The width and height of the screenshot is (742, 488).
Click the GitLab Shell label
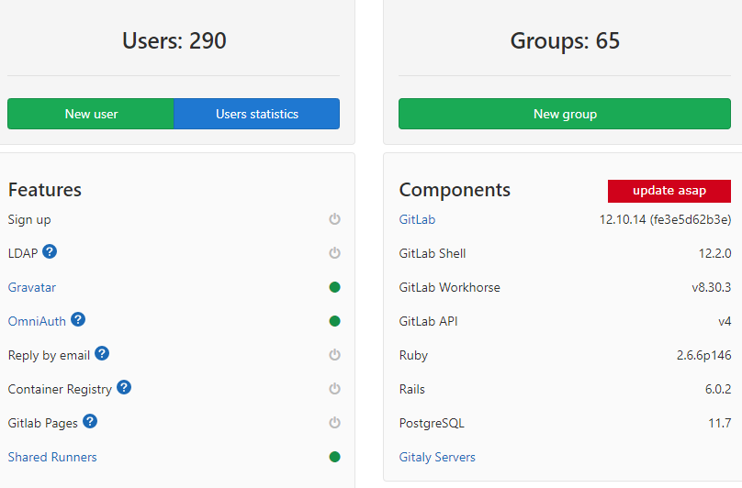tap(433, 253)
